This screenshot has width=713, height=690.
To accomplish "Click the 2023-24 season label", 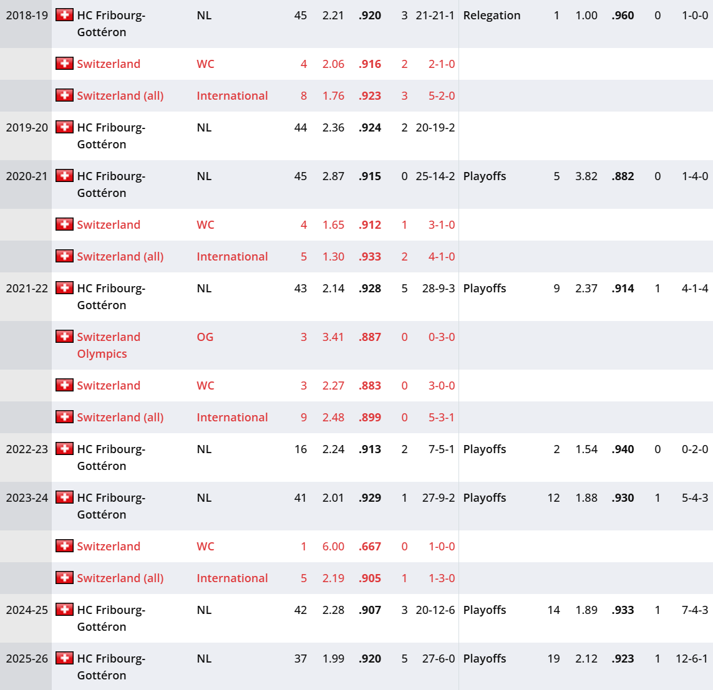I will [x=27, y=498].
